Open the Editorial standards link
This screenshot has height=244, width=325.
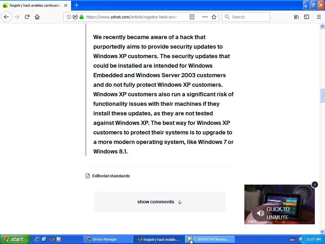click(111, 176)
